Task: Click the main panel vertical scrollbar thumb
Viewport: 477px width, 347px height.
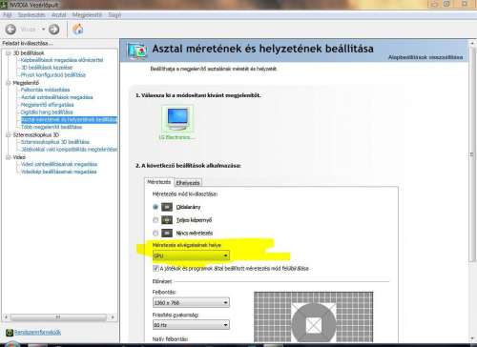Action: (x=472, y=154)
